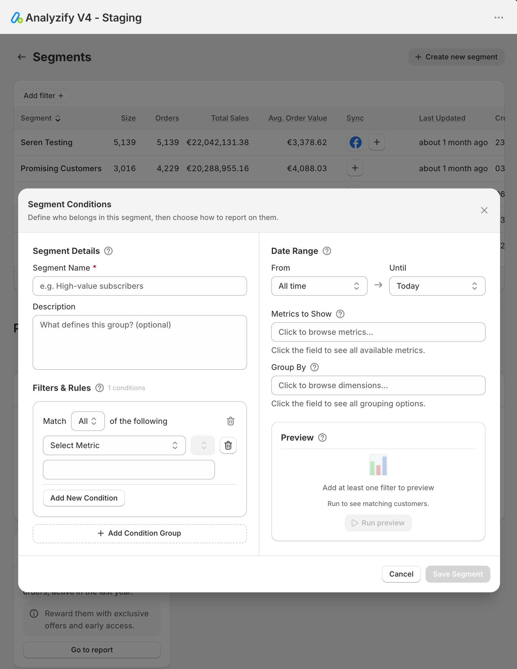
Task: Click Add New Condition button
Action: [x=84, y=498]
